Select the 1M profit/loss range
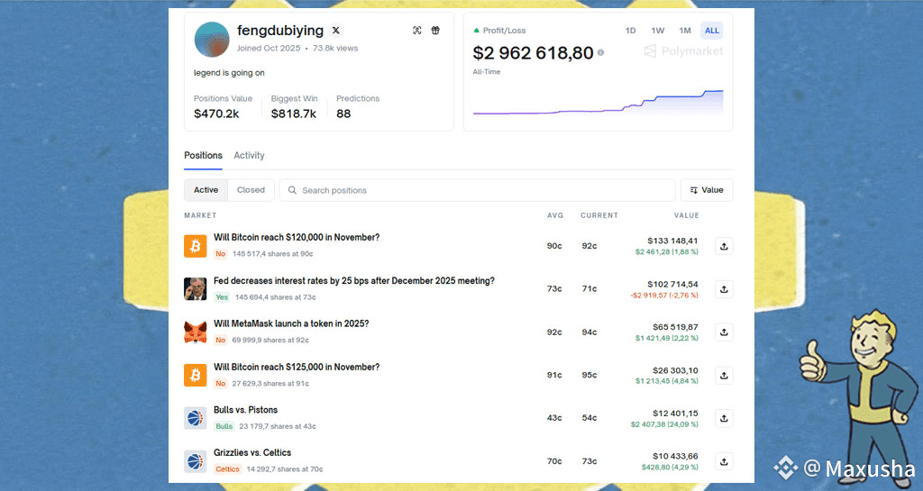This screenshot has width=923, height=491. 685,31
